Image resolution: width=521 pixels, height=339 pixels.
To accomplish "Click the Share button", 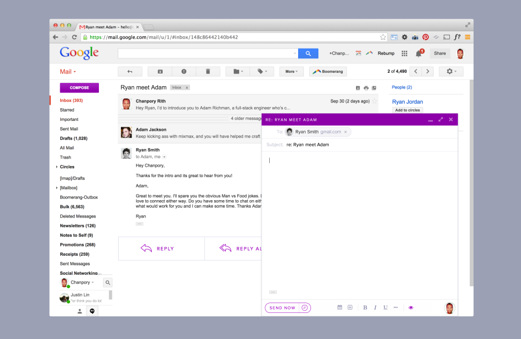I will [439, 53].
